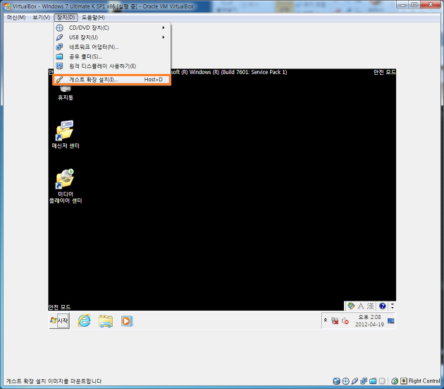Image resolution: width=444 pixels, height=389 pixels.
Task: Click the remote display icon in menu
Action: [59, 66]
